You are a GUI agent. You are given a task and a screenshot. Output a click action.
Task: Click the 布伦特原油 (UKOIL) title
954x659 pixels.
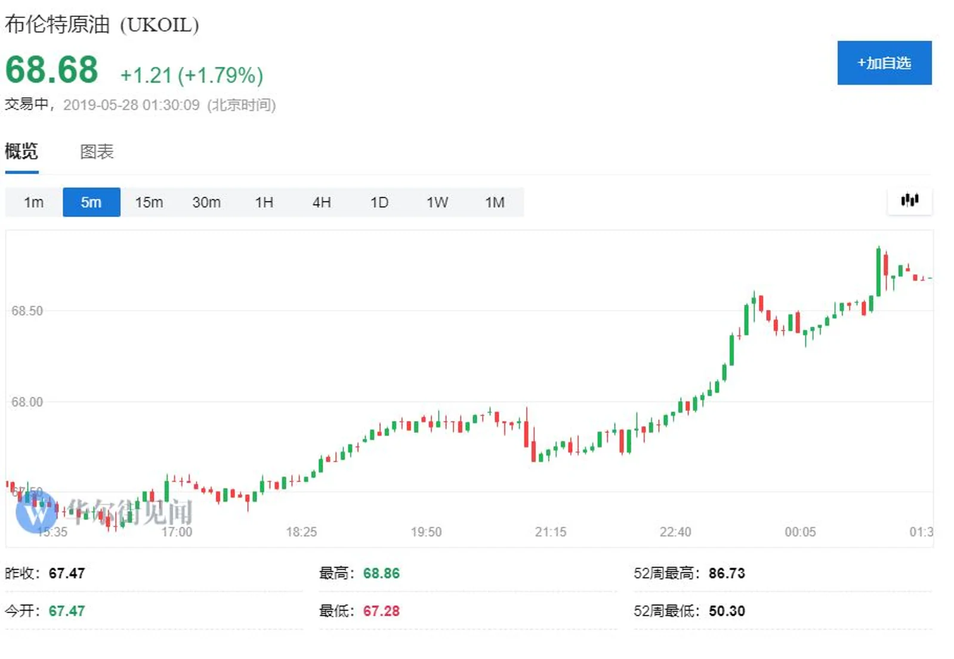pos(102,25)
